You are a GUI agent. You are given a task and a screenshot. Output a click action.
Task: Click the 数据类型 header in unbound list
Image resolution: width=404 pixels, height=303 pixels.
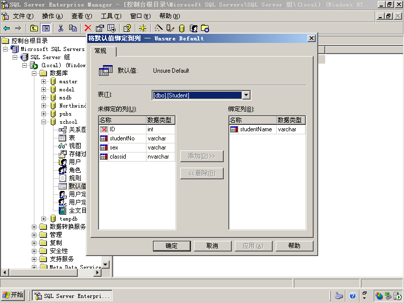[x=161, y=120]
